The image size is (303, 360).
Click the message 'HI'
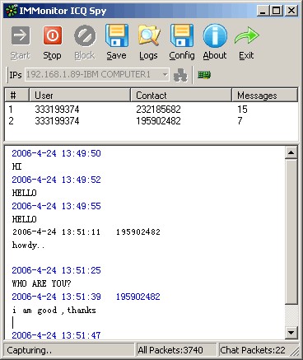16,166
